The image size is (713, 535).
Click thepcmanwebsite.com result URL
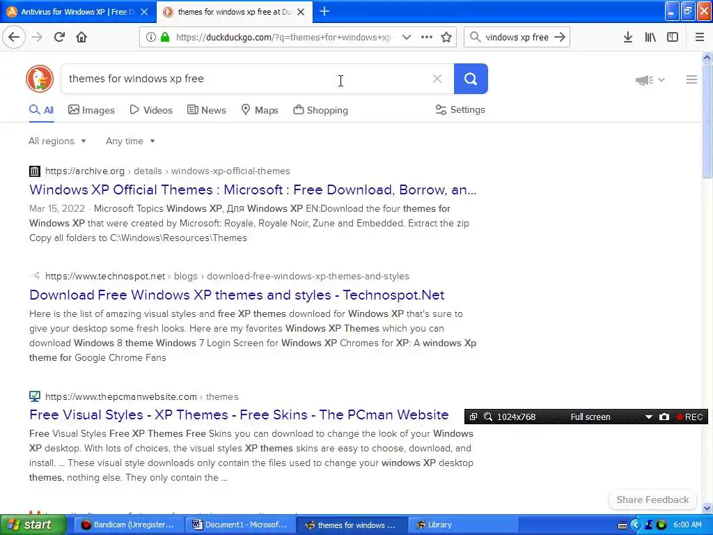point(141,396)
